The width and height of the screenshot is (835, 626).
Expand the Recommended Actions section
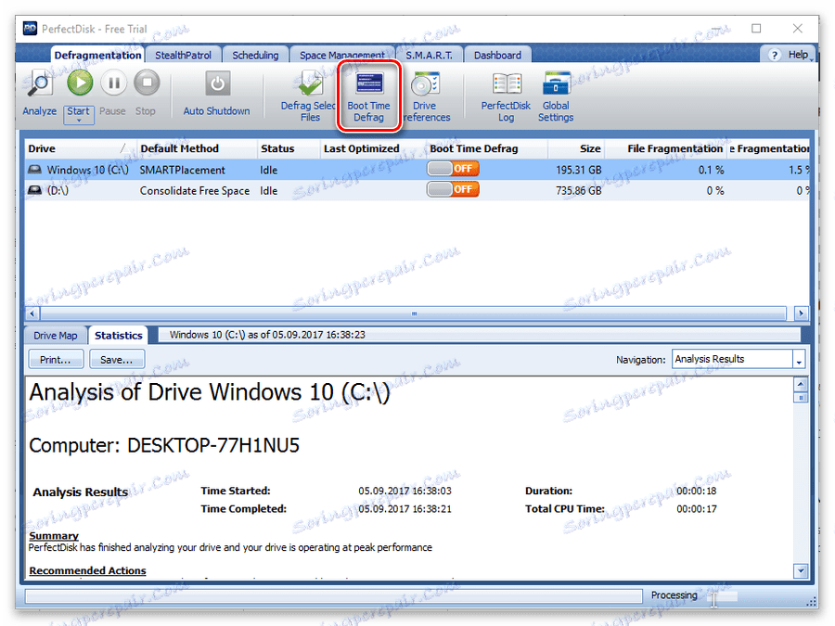87,570
